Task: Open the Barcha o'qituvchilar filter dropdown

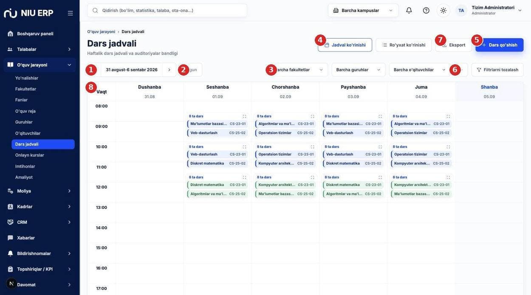Action: [420, 70]
